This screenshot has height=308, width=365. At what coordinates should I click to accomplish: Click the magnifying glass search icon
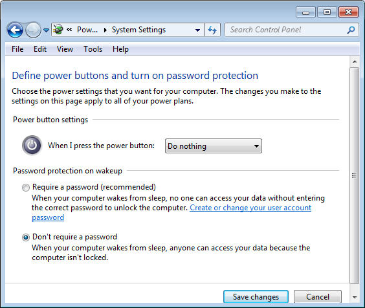click(x=351, y=30)
